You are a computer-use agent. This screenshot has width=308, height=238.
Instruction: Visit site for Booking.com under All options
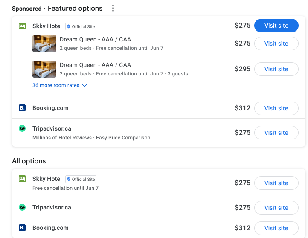[x=276, y=228]
